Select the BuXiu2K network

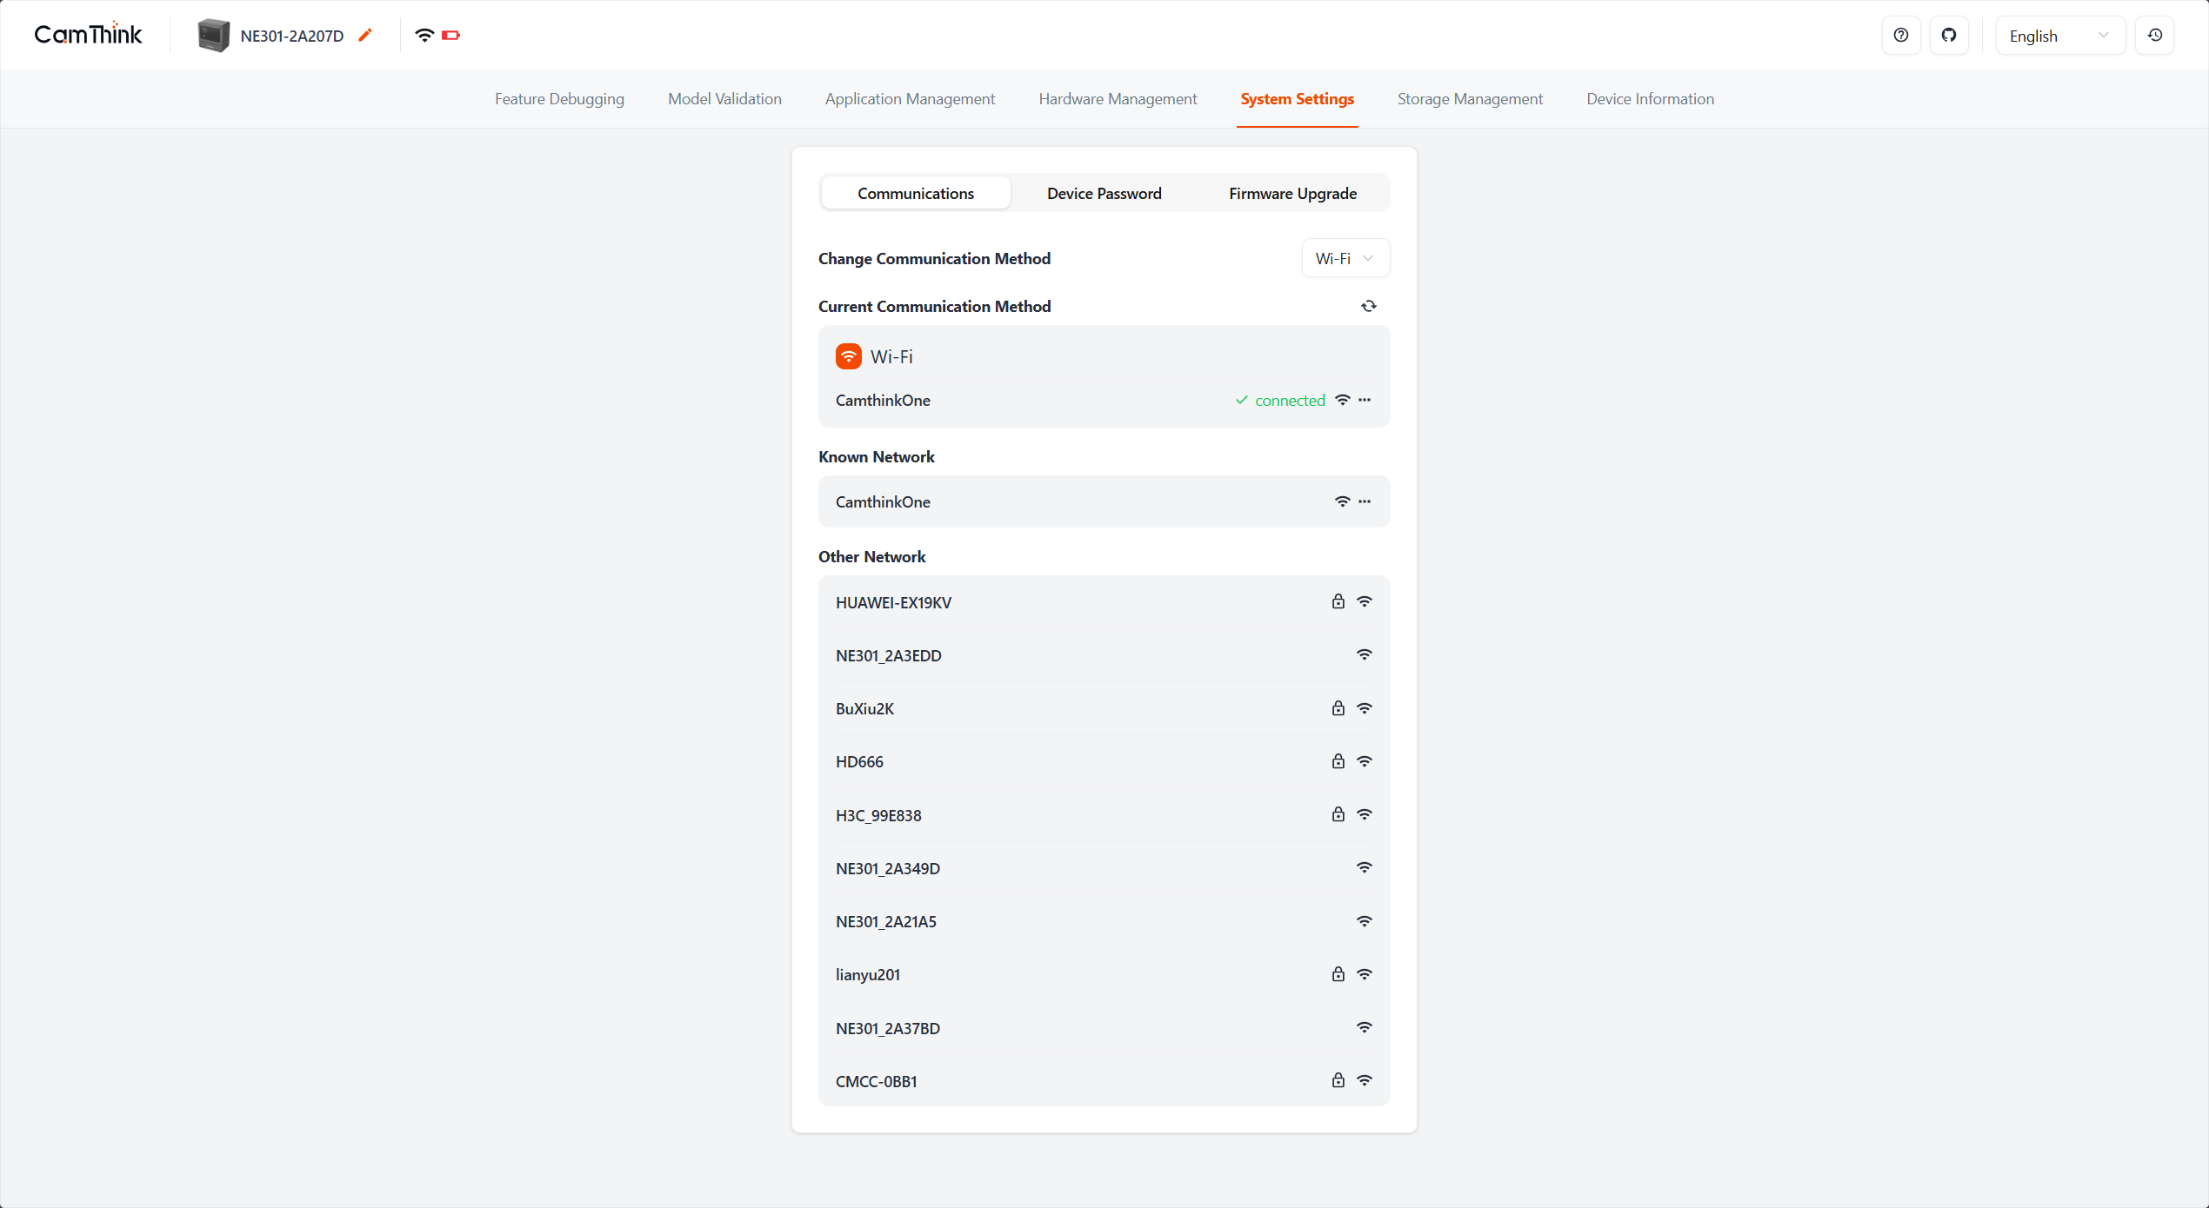[865, 708]
